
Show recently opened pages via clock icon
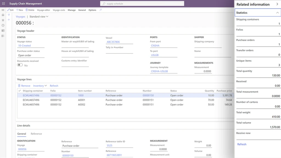pos(3,25)
